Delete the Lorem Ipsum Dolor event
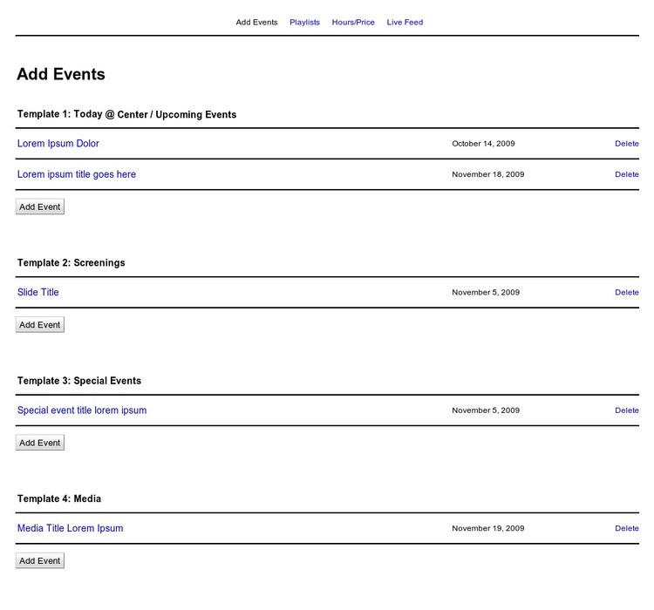The width and height of the screenshot is (654, 610). point(626,144)
